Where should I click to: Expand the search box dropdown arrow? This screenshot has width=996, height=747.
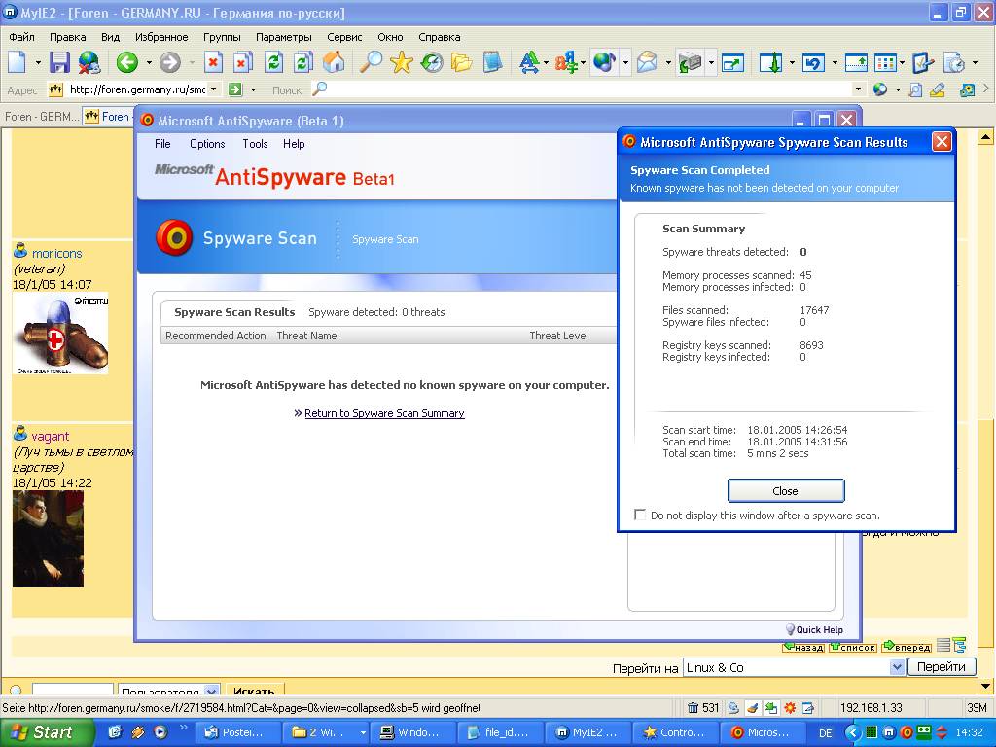(858, 89)
